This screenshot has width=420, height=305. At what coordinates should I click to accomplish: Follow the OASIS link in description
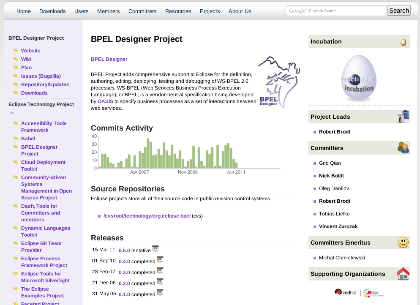[105, 101]
